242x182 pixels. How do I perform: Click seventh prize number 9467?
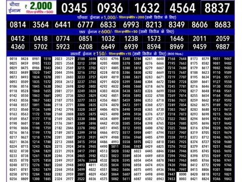(228, 59)
